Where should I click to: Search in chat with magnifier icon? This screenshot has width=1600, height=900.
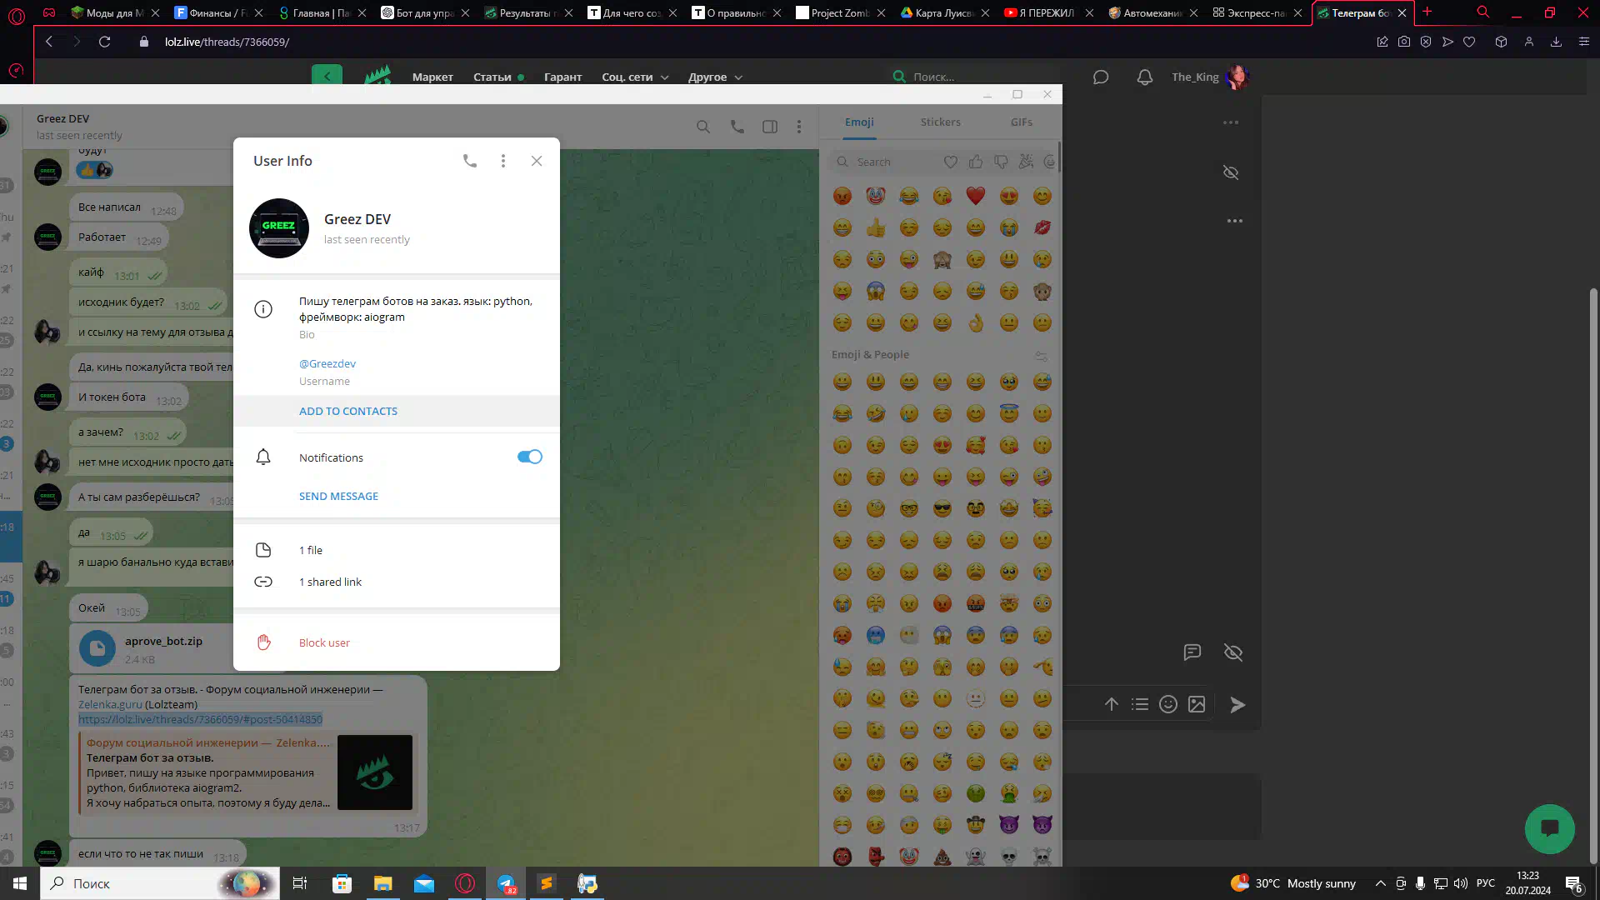click(x=703, y=127)
